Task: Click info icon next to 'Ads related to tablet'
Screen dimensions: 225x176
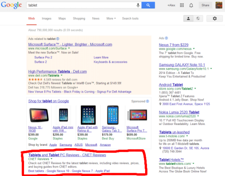Action: [x=58, y=39]
